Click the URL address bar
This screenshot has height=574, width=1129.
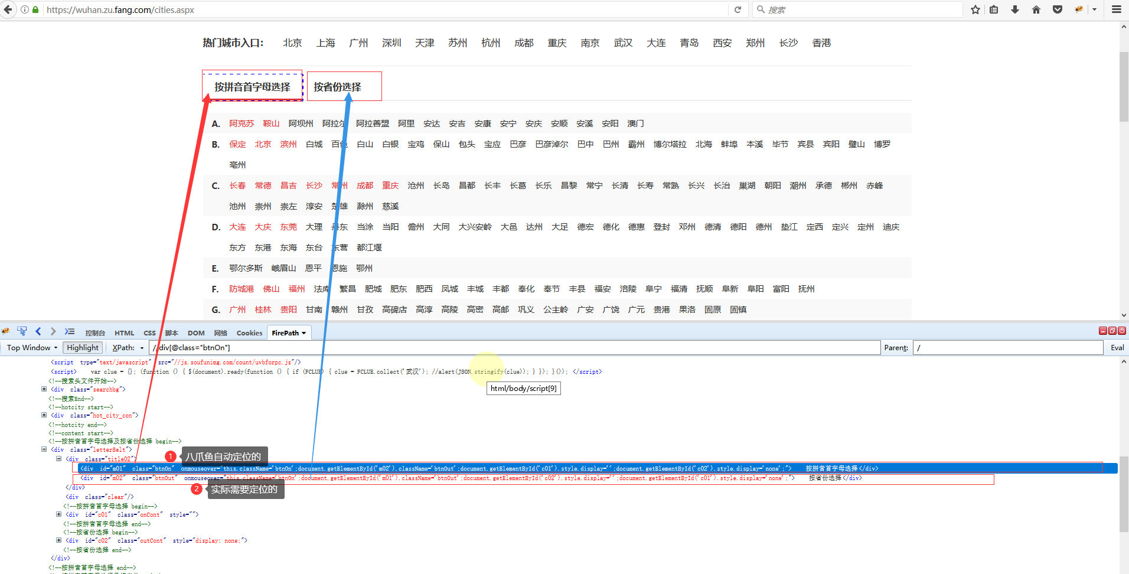click(386, 9)
